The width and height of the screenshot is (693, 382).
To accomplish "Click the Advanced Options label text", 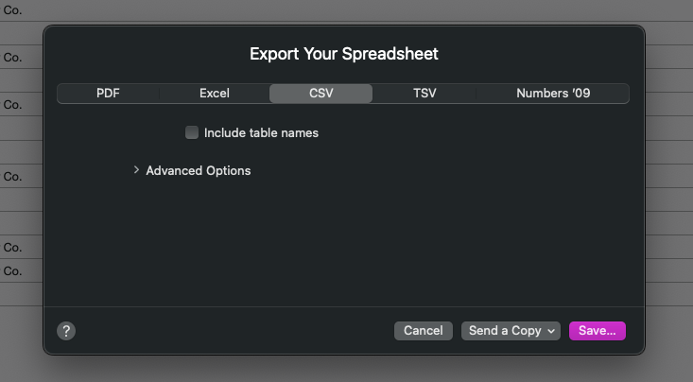I will click(x=199, y=170).
